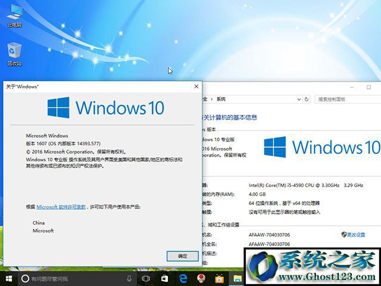This screenshot has width=381, height=286.
Task: Open the This PC desktop icon
Action: pyautogui.click(x=14, y=15)
